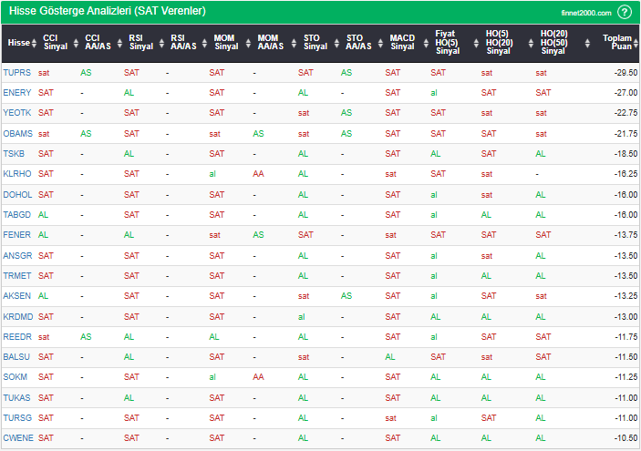
Task: Open the finnet2000.com link
Action: click(x=585, y=13)
